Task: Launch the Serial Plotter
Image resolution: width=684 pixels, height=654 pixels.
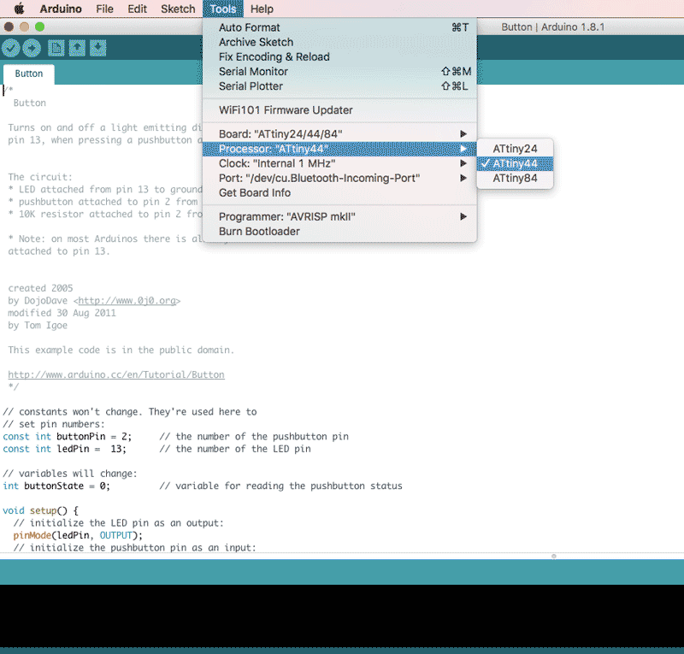Action: point(339,86)
